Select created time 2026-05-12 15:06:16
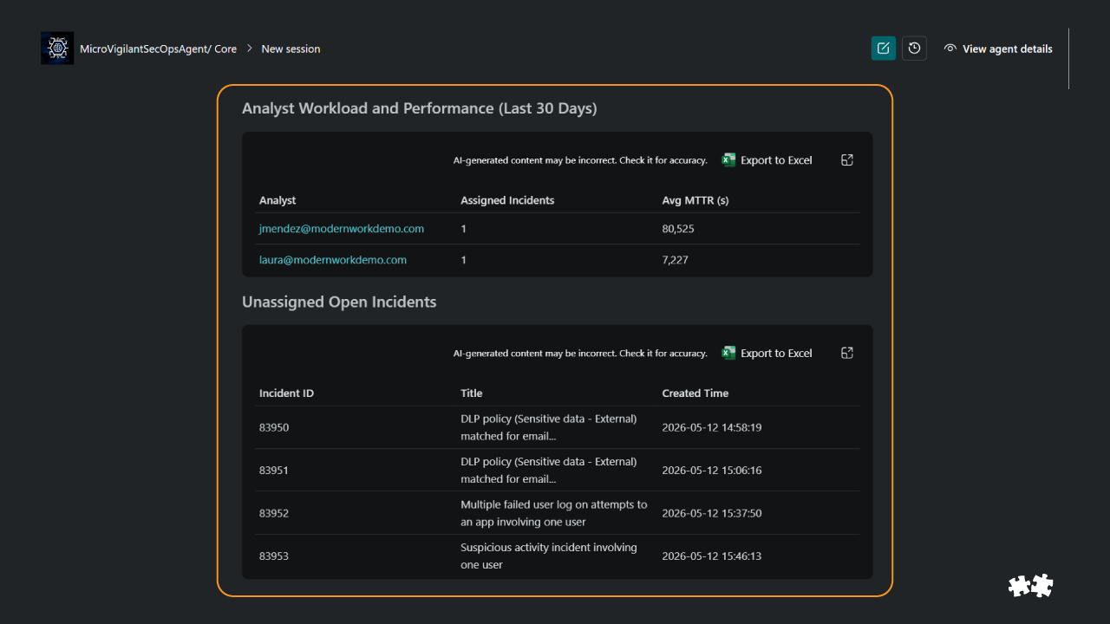This screenshot has width=1110, height=624. [x=712, y=471]
